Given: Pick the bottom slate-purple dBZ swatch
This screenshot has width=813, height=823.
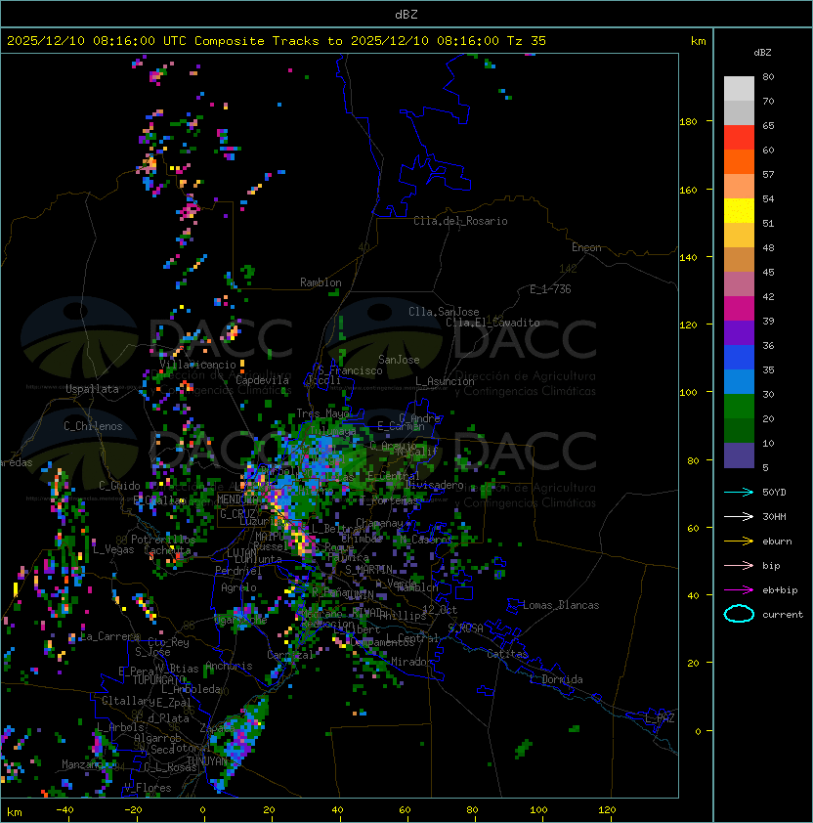Looking at the screenshot, I should pyautogui.click(x=739, y=455).
